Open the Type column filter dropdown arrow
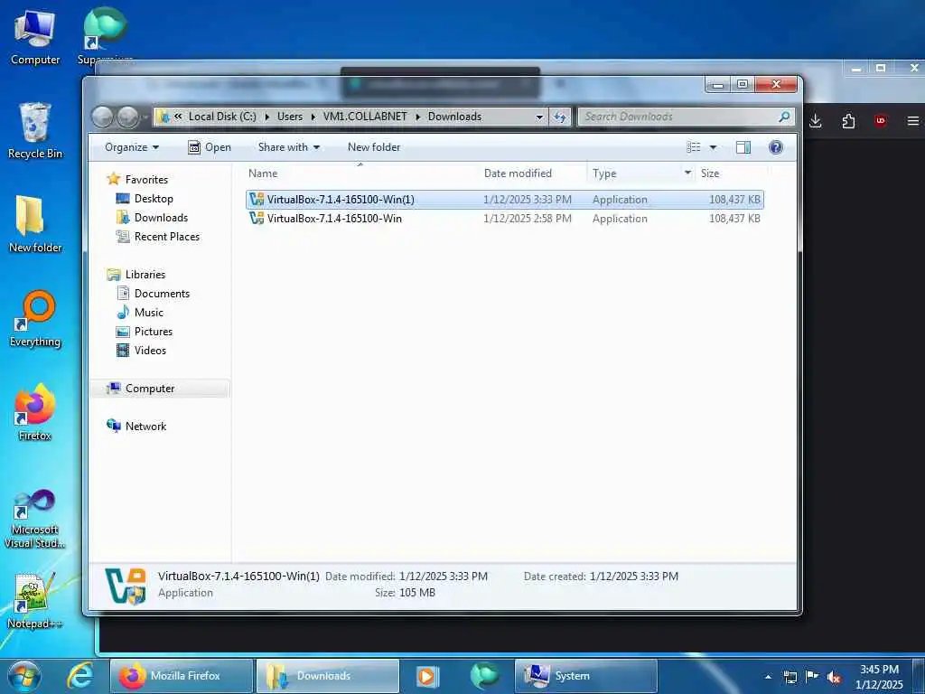The height and width of the screenshot is (694, 925). [x=687, y=173]
